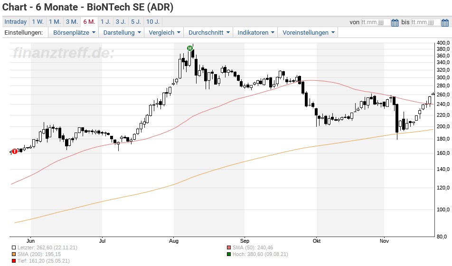Image resolution: width=452 pixels, height=266 pixels.
Task: Click the 'Jul' axis label
Action: 102,241
